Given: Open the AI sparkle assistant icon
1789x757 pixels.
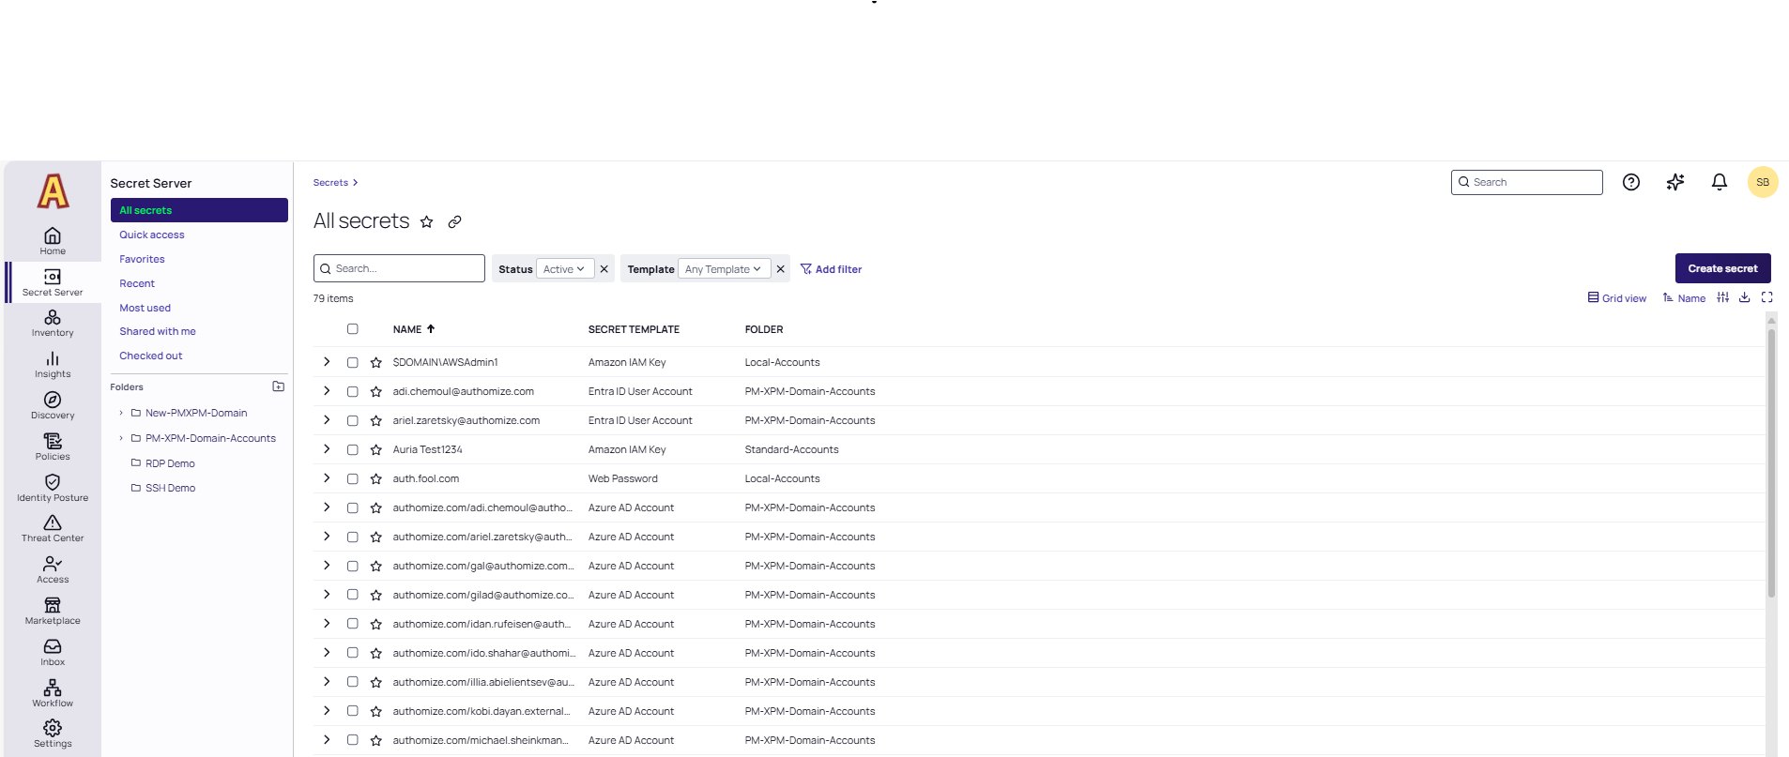Looking at the screenshot, I should [x=1674, y=182].
